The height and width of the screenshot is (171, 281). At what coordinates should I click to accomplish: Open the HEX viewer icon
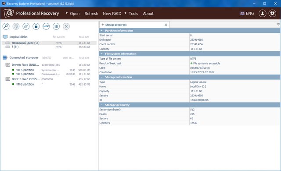46,26
